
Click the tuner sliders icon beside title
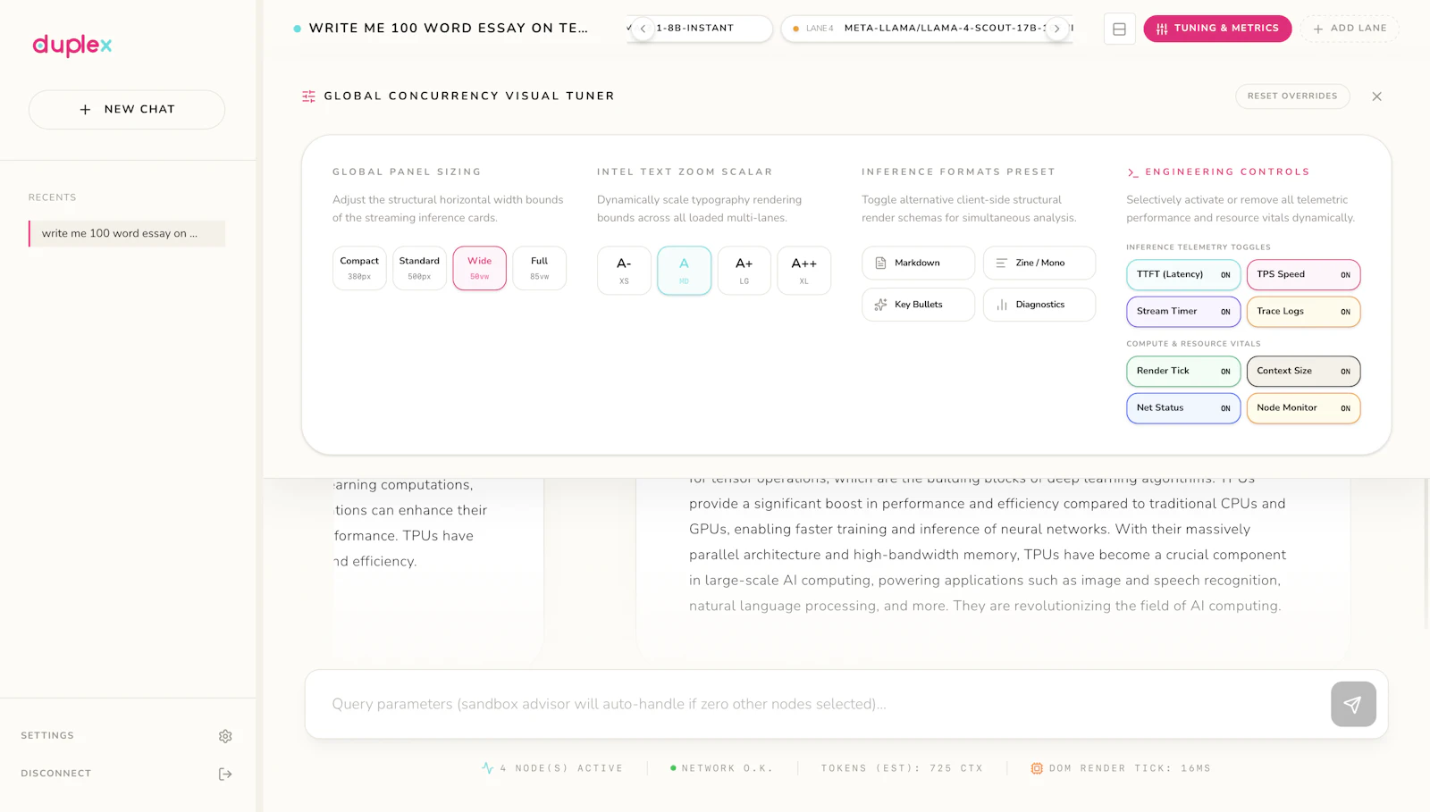[308, 96]
